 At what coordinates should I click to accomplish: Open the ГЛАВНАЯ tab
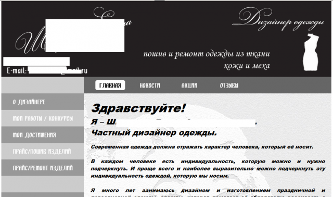(x=110, y=85)
